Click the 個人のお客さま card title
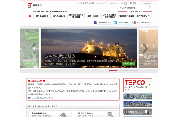Viewport: 179px width, 117px height. pos(39,113)
